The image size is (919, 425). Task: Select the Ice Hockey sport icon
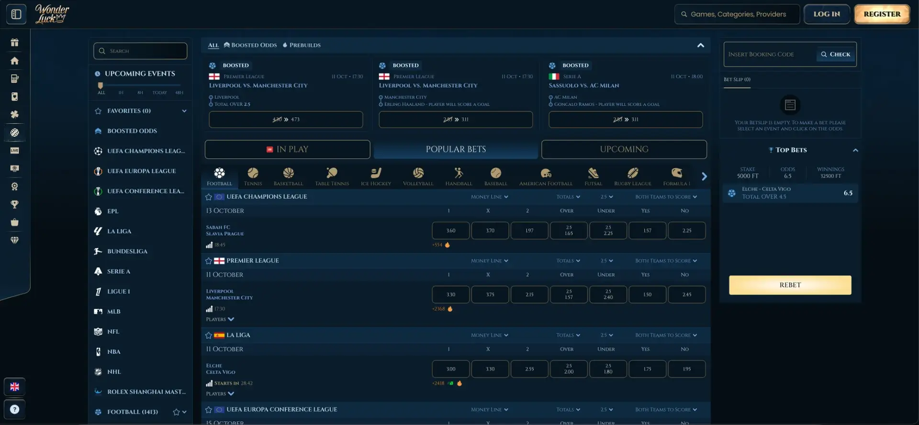[x=376, y=176]
